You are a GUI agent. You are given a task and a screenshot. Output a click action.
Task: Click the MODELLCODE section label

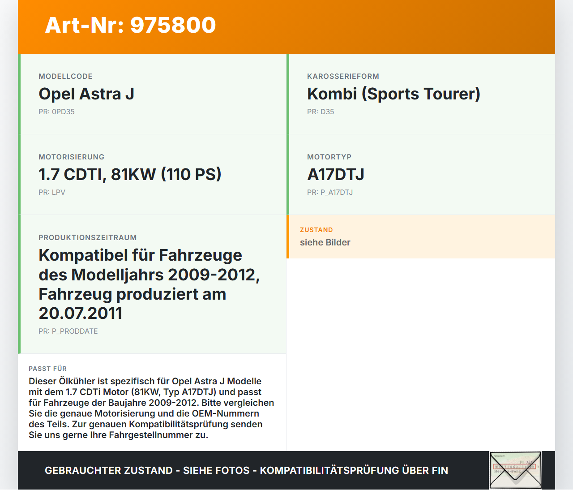pyautogui.click(x=66, y=76)
